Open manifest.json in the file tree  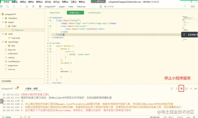pos(14,61)
